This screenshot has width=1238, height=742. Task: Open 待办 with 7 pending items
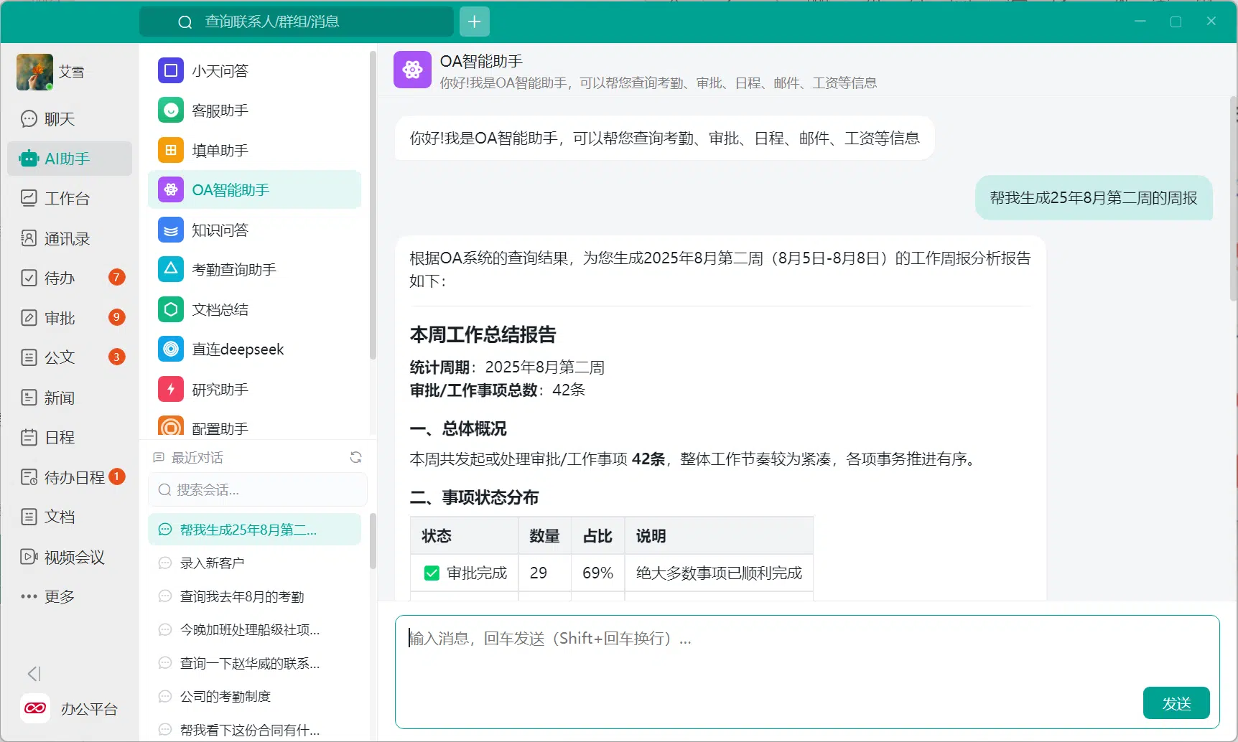pyautogui.click(x=70, y=278)
